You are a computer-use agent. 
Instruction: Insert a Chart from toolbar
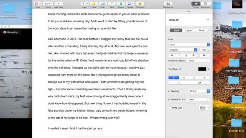coord(103,3)
